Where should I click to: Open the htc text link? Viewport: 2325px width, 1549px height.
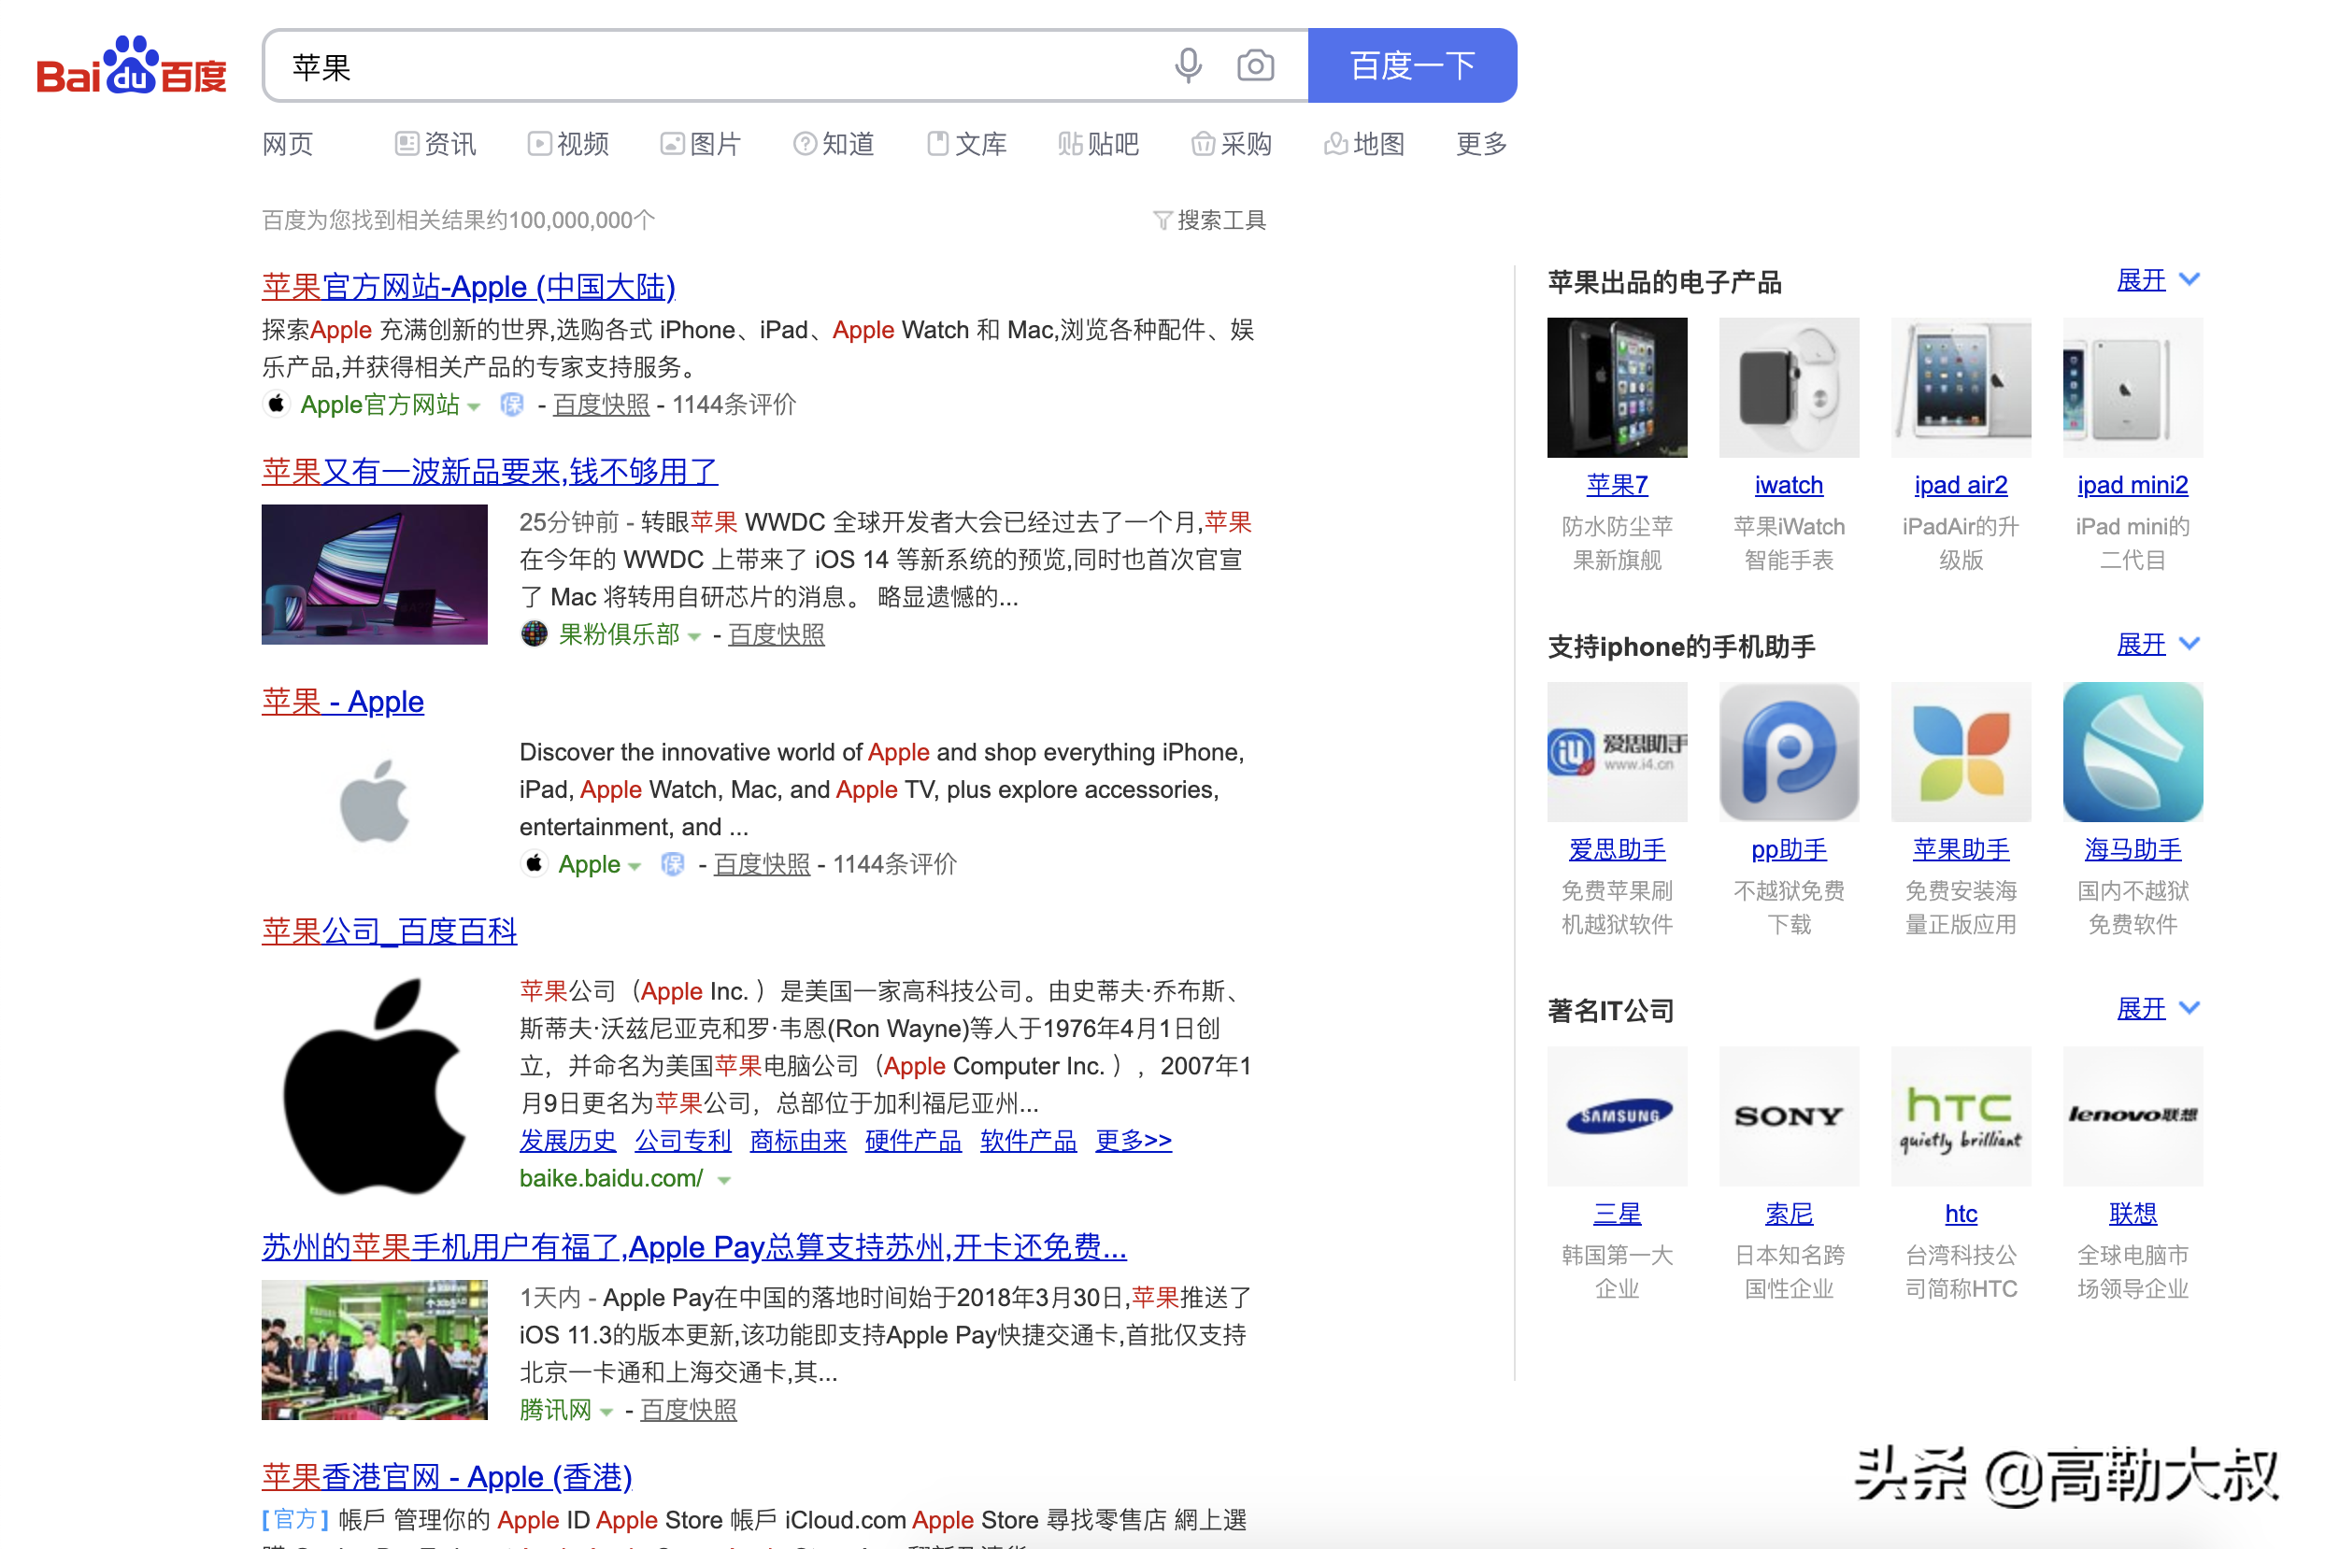click(x=1961, y=1215)
